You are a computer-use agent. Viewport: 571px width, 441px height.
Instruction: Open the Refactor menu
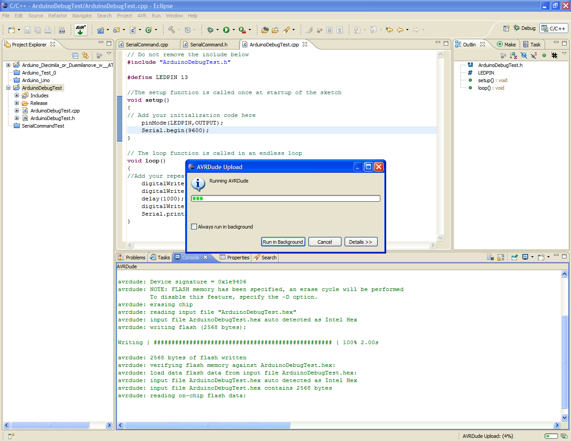coord(57,16)
